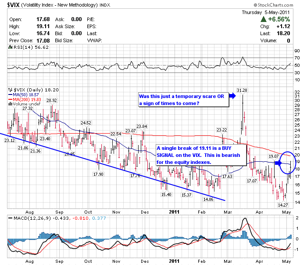The image size is (307, 265).
Task: Click the MA(200) 19.83 legend entry
Action: [27, 99]
